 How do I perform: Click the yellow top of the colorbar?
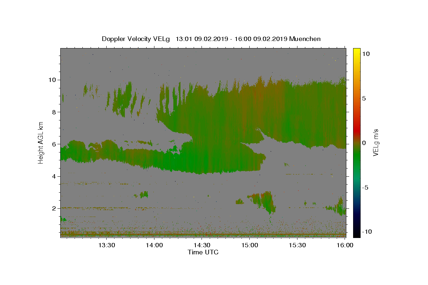pos(357,51)
